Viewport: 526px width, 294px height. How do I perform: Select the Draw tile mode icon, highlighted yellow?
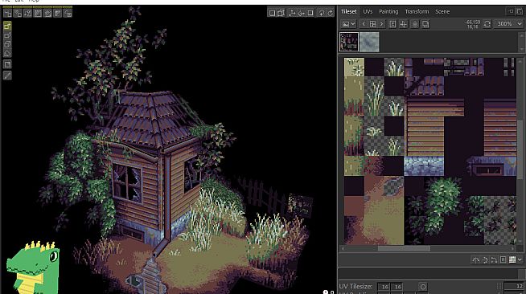7,26
